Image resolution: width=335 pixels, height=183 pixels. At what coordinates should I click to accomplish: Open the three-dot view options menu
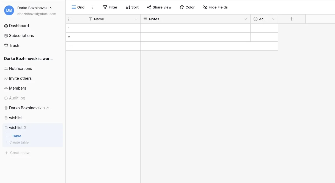pos(92,7)
